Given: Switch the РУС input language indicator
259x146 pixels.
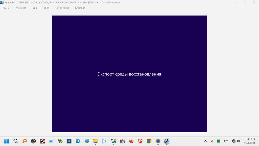Looking at the screenshot, I should [226, 141].
